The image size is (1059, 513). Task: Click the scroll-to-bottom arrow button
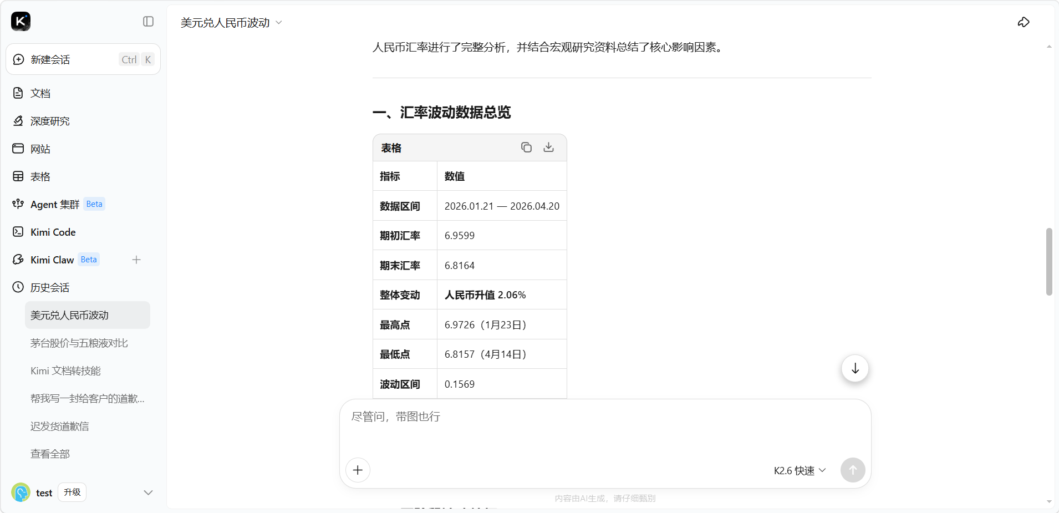855,368
